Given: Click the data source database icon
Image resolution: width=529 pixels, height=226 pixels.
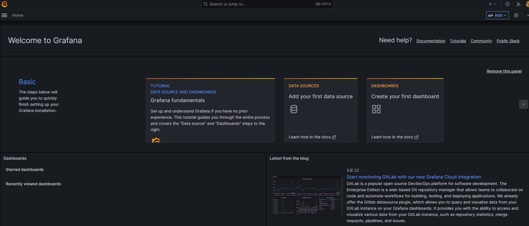Looking at the screenshot, I should [x=294, y=109].
